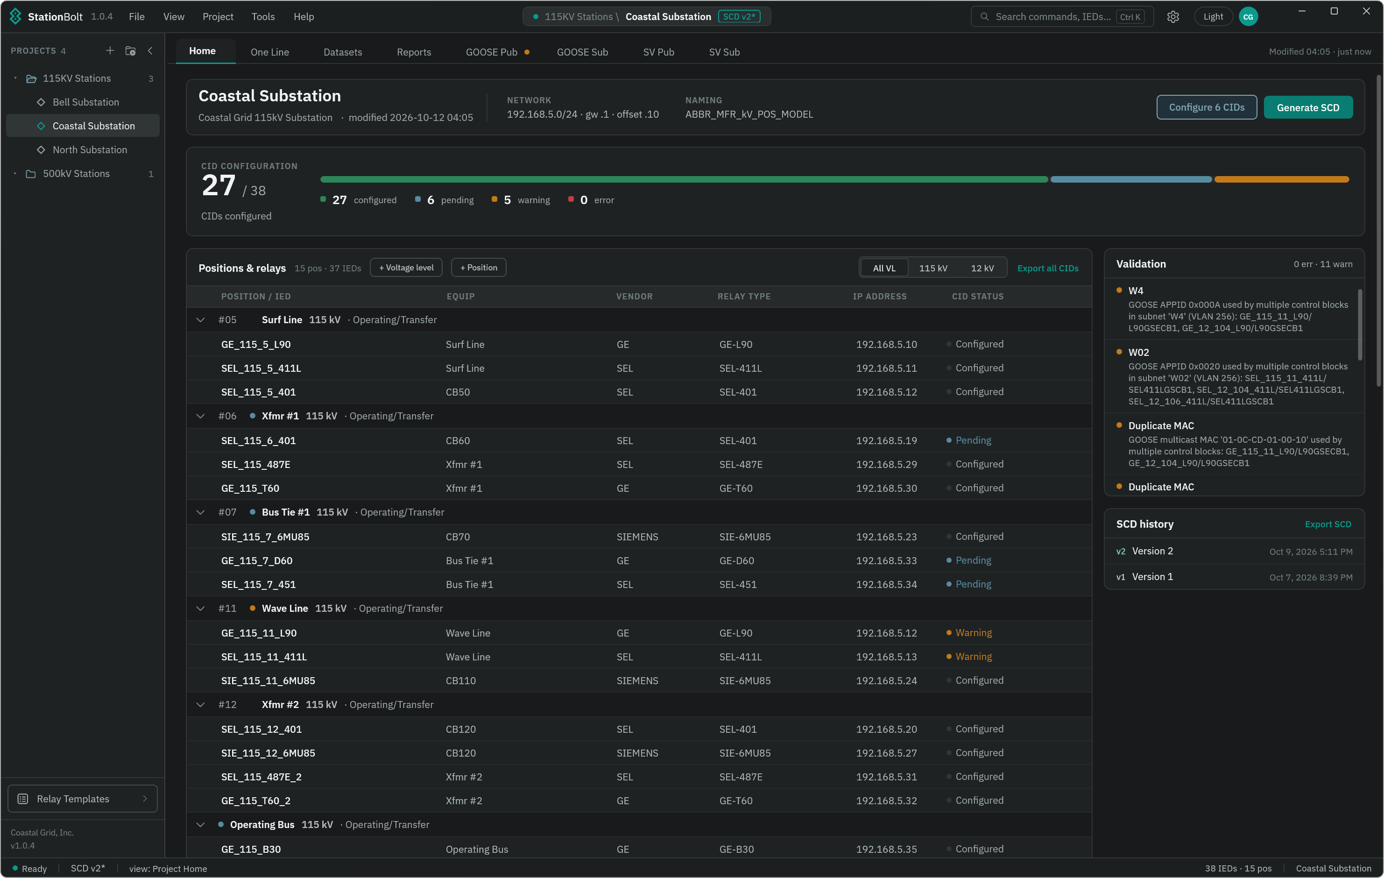1384x878 pixels.
Task: Collapse position #05 Surf Line
Action: coord(201,320)
